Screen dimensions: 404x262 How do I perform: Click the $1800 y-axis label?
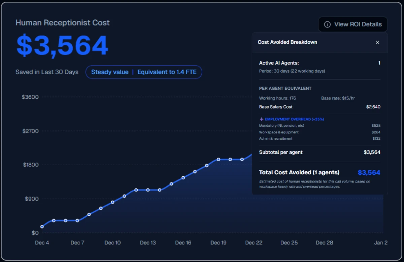point(31,165)
